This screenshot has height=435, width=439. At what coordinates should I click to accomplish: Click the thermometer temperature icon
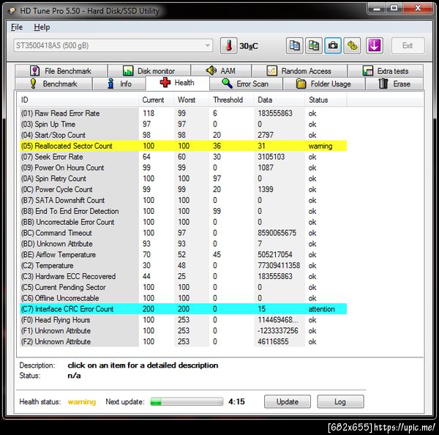click(229, 45)
